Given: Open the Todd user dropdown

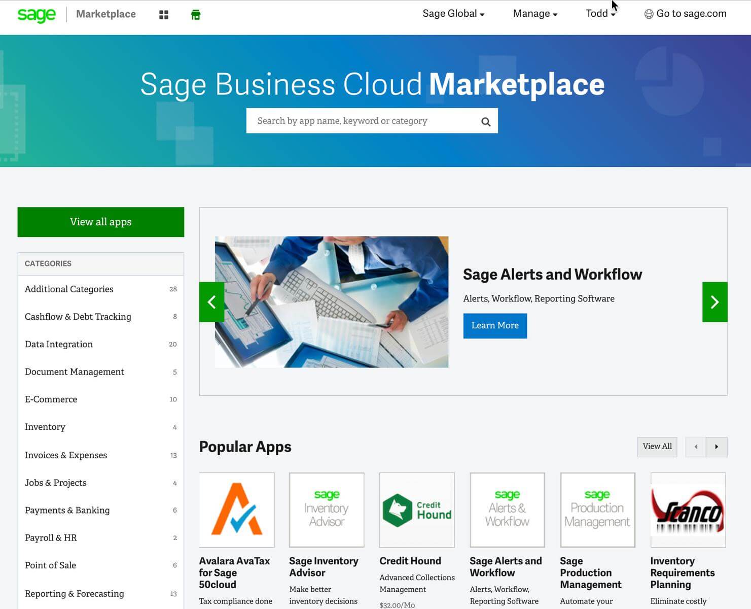Looking at the screenshot, I should (x=600, y=14).
